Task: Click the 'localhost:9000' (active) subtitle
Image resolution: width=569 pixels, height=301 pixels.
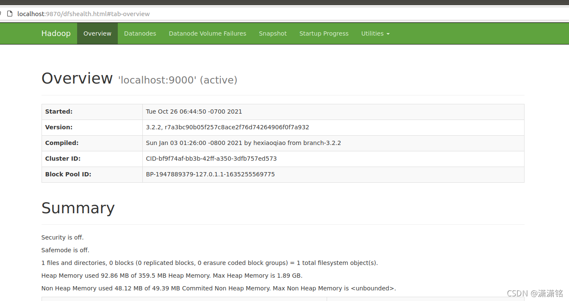Action: click(x=178, y=80)
